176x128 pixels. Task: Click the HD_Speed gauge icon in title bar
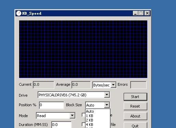pos(19,13)
